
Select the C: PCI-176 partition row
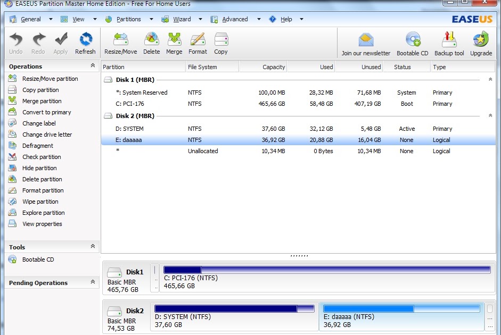[x=299, y=104]
